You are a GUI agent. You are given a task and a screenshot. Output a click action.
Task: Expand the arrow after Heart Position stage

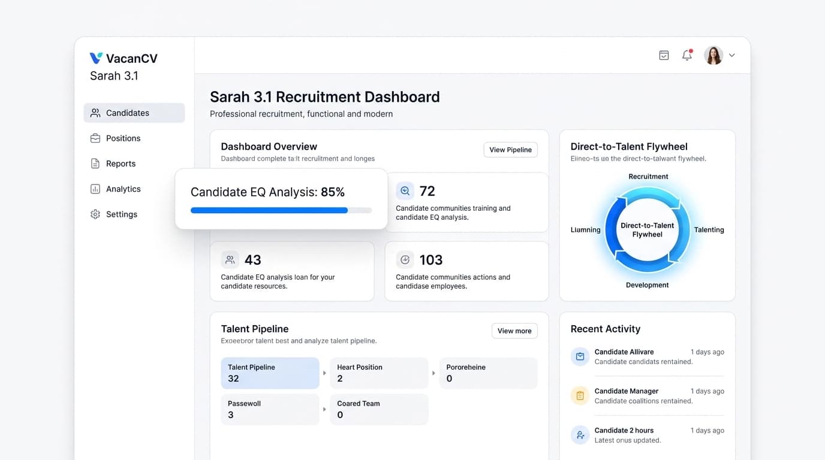point(433,373)
